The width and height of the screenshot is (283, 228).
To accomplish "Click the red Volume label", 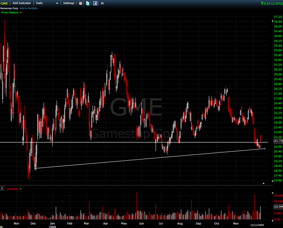I will (12, 189).
